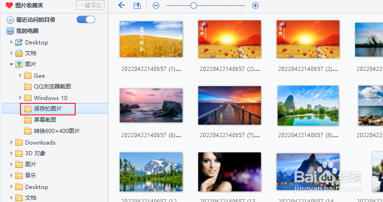Select the 3D 对象 folder
The width and height of the screenshot is (383, 202).
point(35,153)
